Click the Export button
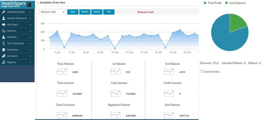 point(97,12)
